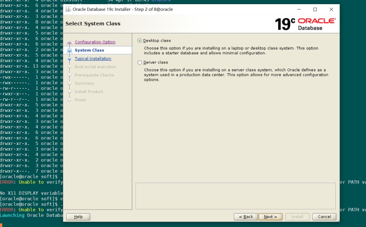Cancel the Oracle installation

pos(324,217)
